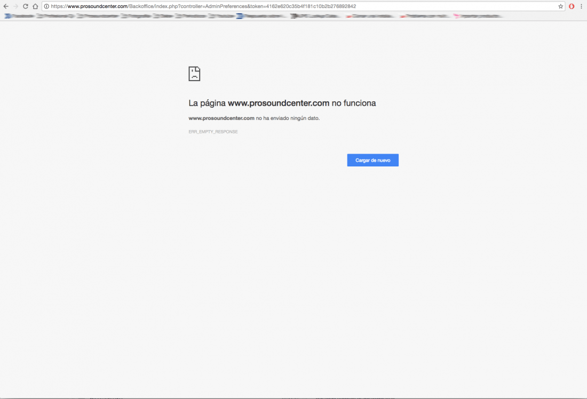Screen dimensions: 587x399
Task: Open the browser three-dot menu
Action: tap(581, 6)
